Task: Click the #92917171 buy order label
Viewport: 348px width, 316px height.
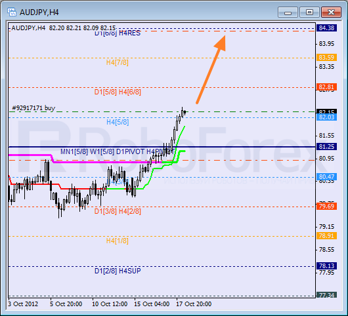Action: coord(33,108)
